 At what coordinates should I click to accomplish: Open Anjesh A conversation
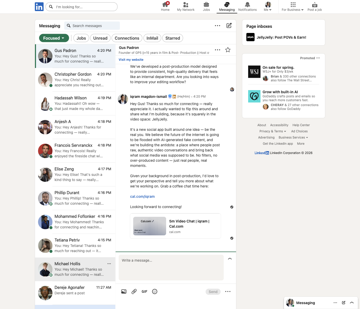tap(75, 127)
